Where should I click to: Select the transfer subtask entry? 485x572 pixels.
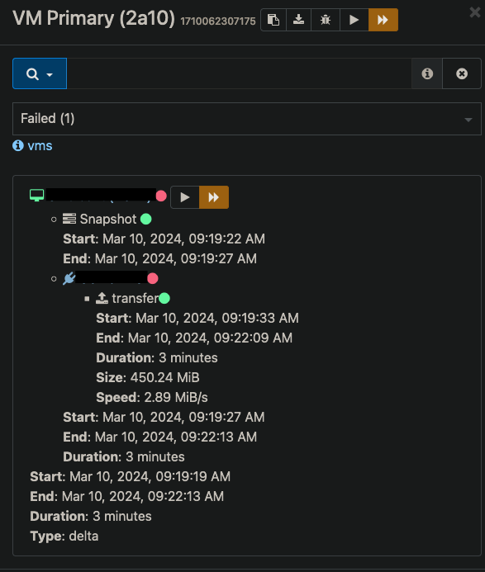[x=136, y=299]
